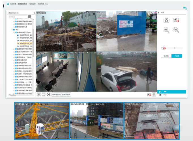Viewport: 193px width, 141px height.
Task: Adjust the volume slider
Action: [175, 48]
